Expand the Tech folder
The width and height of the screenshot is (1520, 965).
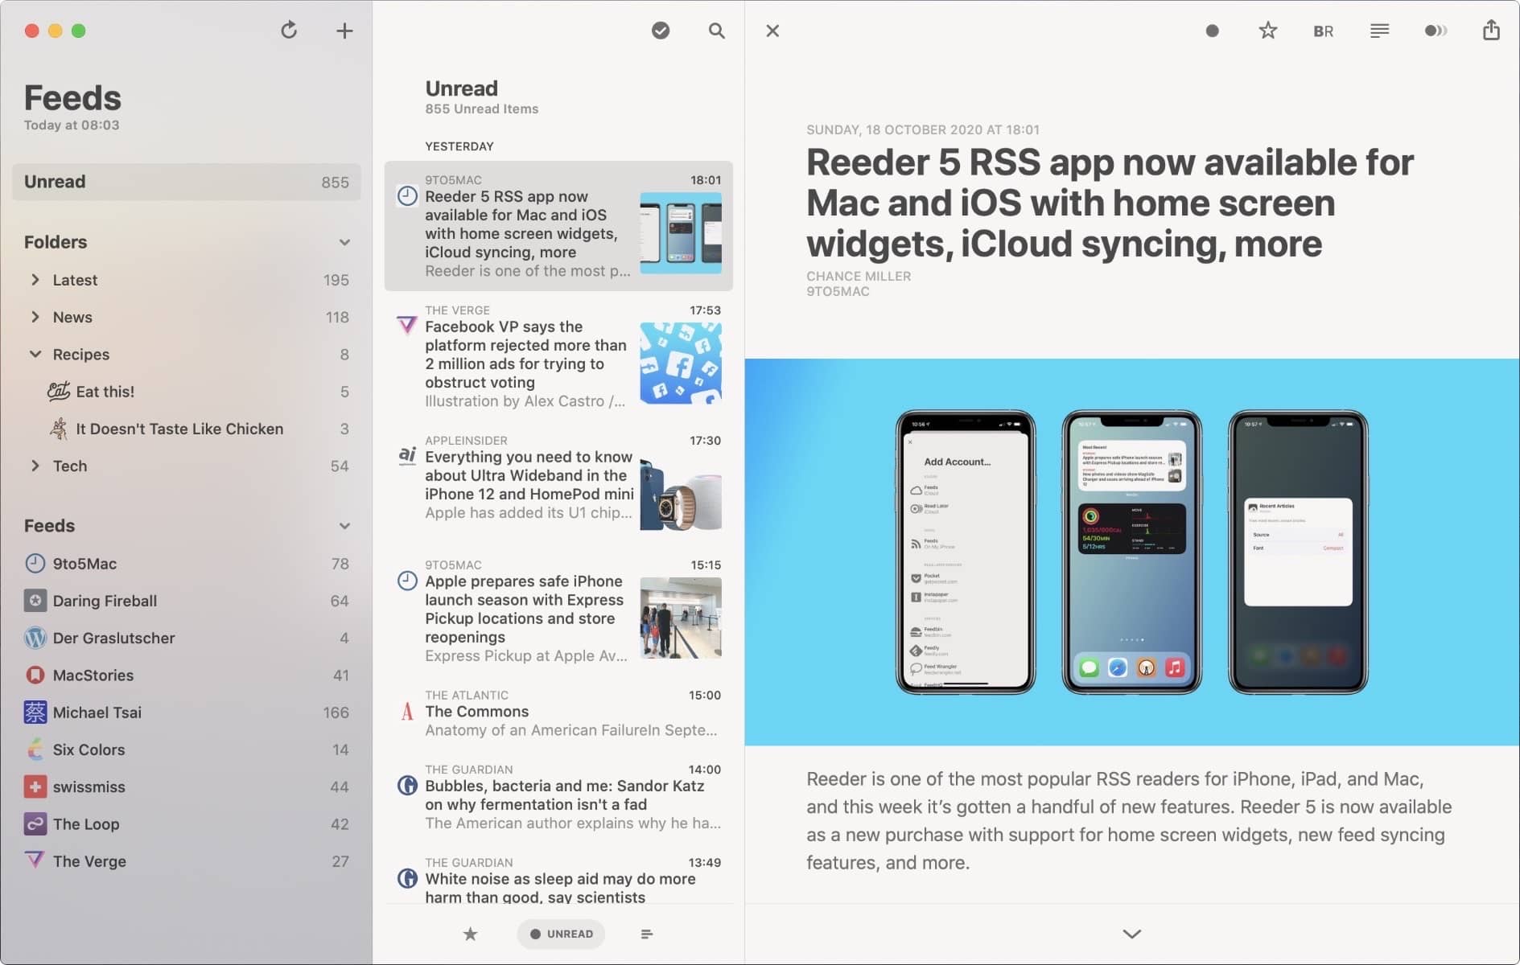pyautogui.click(x=35, y=466)
